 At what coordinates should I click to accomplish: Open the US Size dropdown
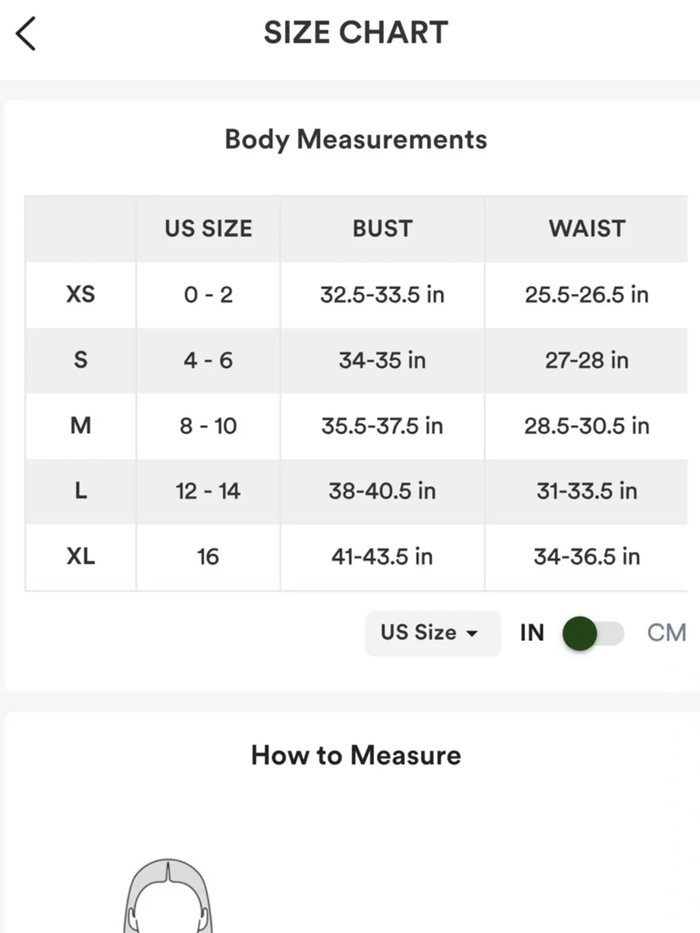click(432, 633)
